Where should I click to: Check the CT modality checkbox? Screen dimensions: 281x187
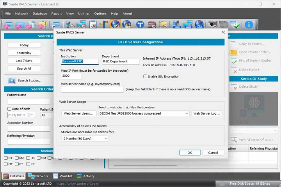(6, 158)
